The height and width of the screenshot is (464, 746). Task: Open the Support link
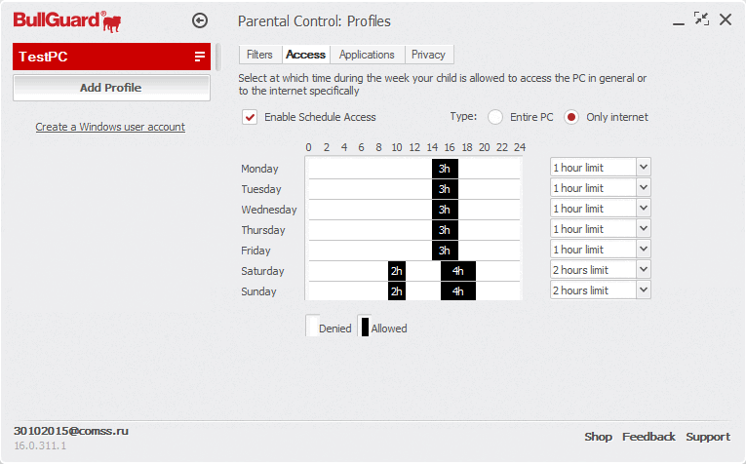click(x=707, y=437)
